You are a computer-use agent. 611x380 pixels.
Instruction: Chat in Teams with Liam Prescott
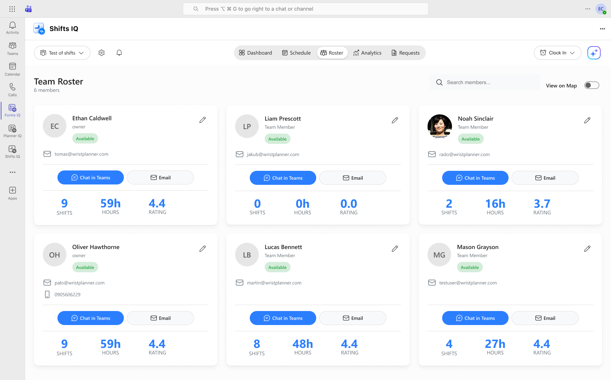283,178
